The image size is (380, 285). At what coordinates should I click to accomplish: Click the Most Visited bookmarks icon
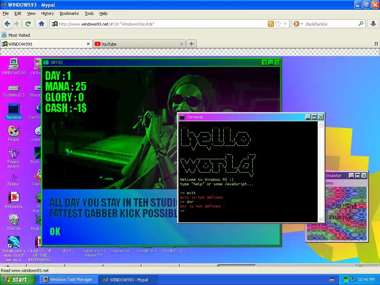point(4,35)
